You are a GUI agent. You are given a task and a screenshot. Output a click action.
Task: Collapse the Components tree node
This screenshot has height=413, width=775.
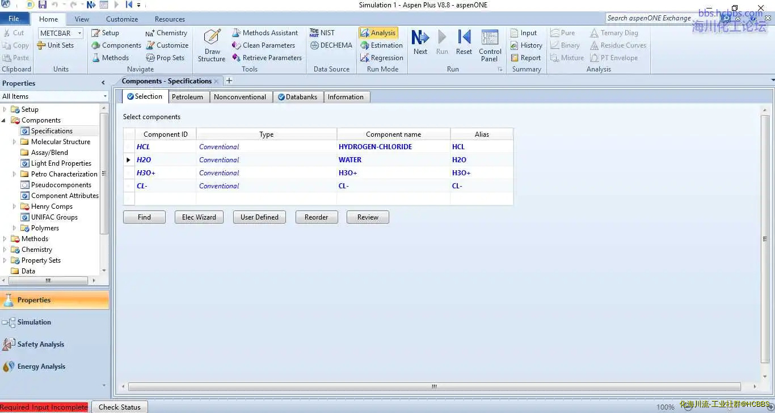[5, 120]
